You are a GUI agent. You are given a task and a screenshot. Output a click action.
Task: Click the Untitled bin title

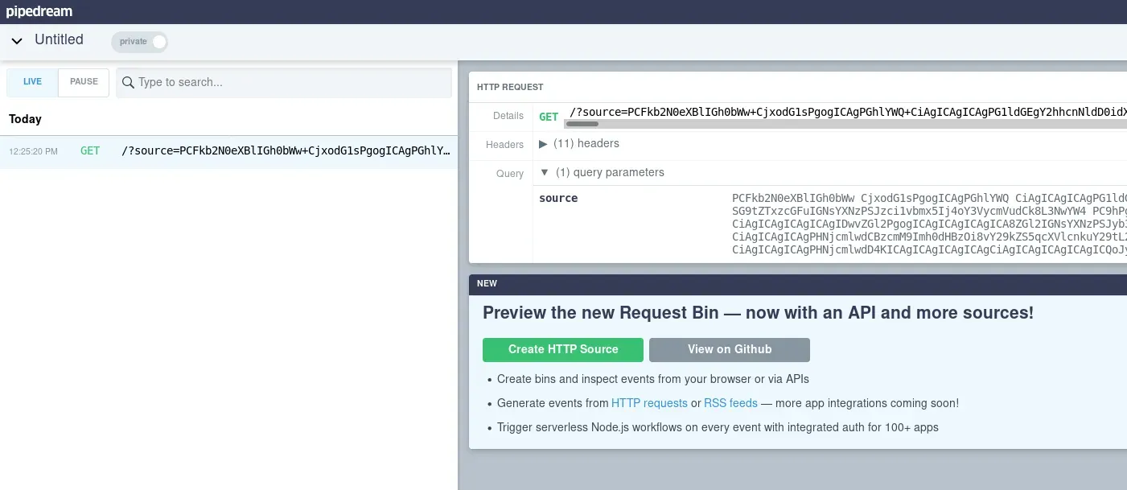click(x=59, y=40)
